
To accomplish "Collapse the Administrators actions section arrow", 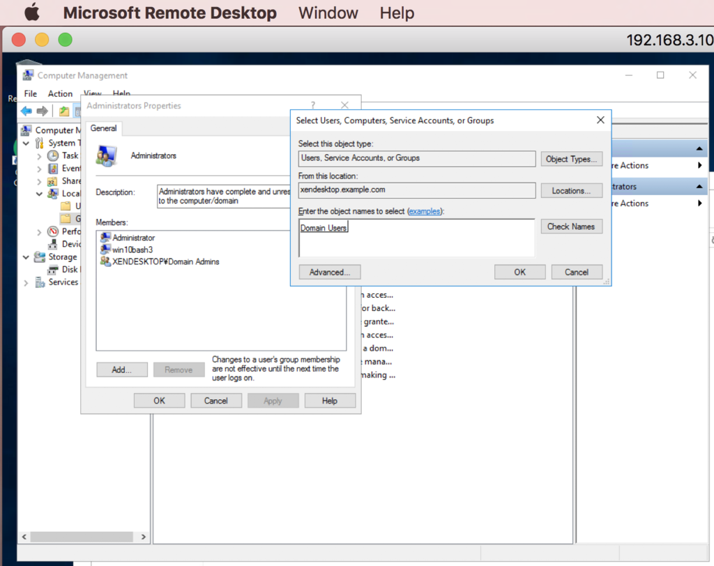I will point(699,186).
